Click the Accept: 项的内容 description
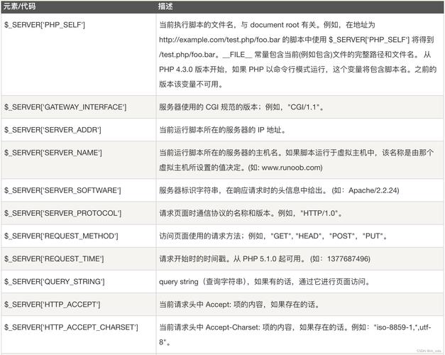 (239, 305)
